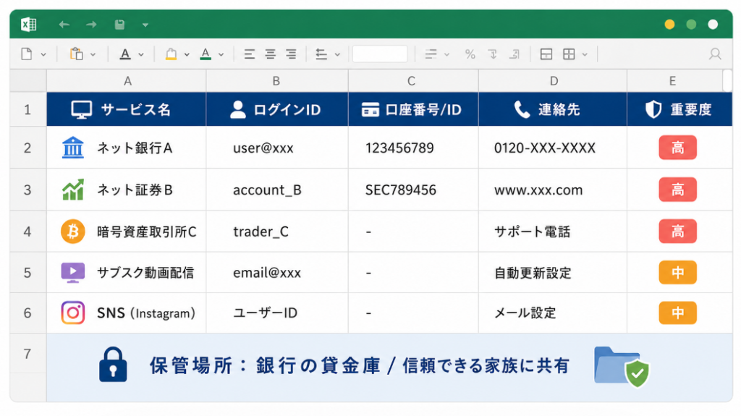Select cell containing SEC789456
This screenshot has height=416, width=741.
coord(413,190)
